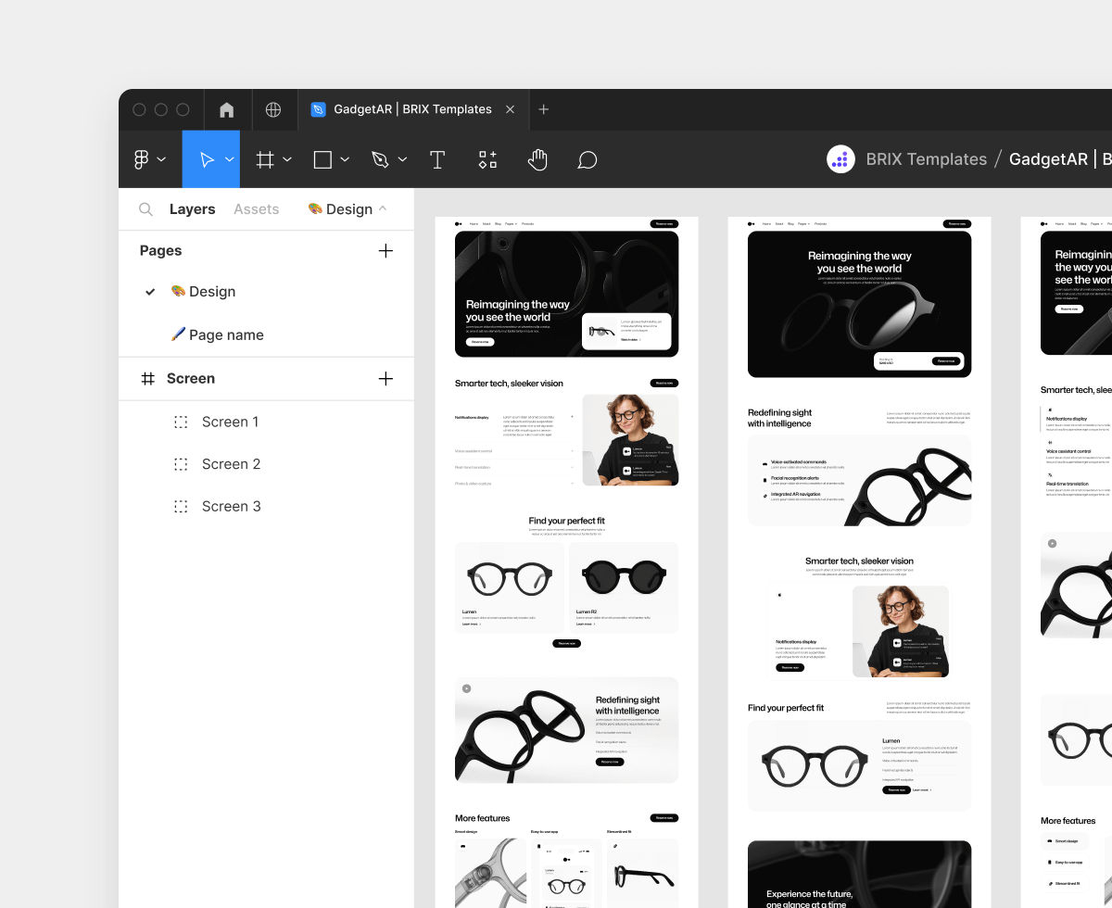Open the Resources panel icon
Screen dimensions: 1112x908
click(x=487, y=158)
